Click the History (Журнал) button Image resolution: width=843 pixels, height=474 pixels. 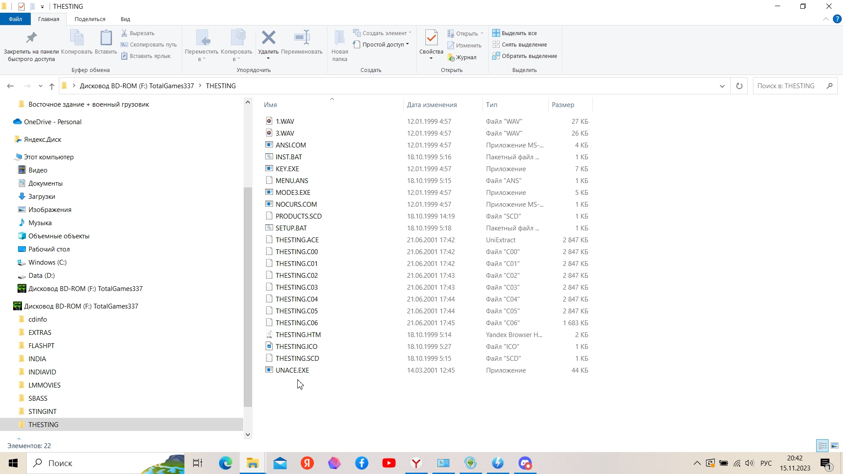(462, 57)
